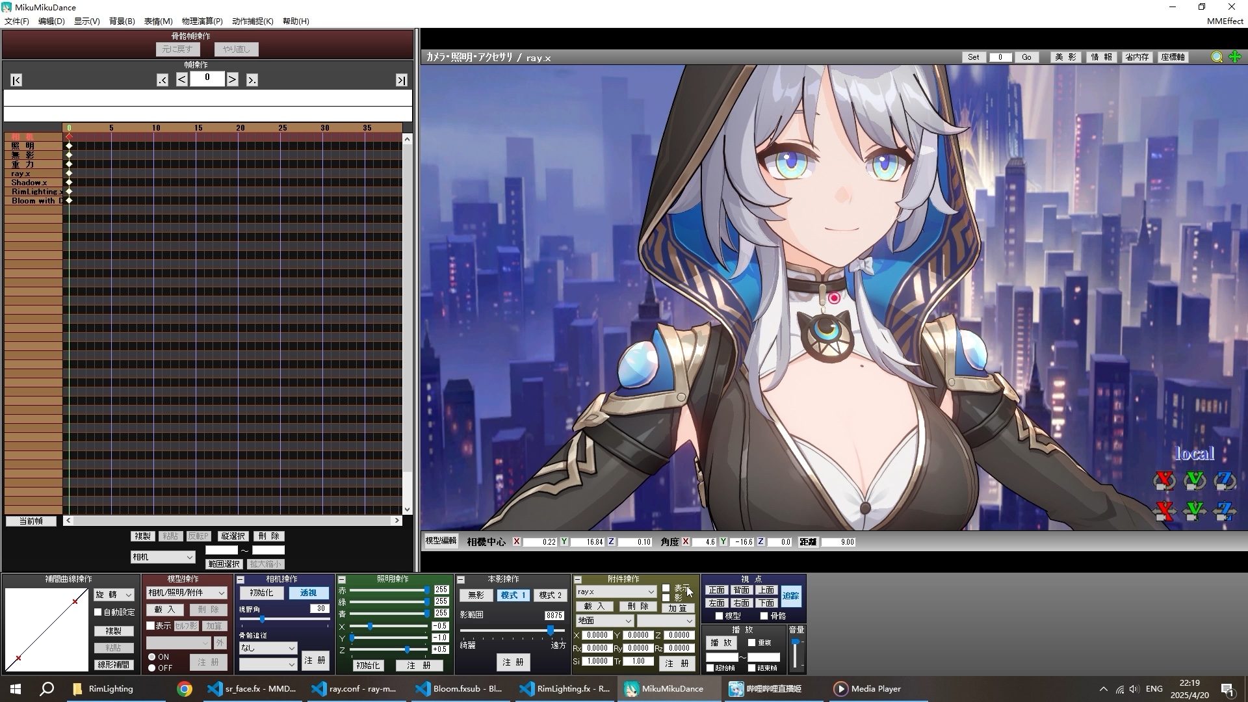Toggle the accessory 表示 display checkbox
Image resolution: width=1248 pixels, height=702 pixels.
(666, 588)
